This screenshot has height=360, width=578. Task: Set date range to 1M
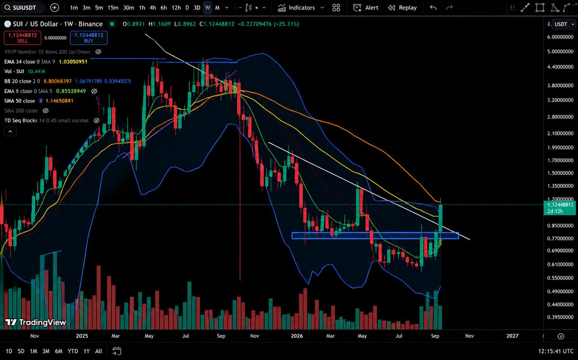[34, 351]
